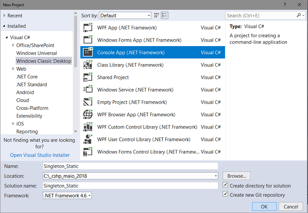
Task: Open the Location path dropdown
Action: (216, 176)
